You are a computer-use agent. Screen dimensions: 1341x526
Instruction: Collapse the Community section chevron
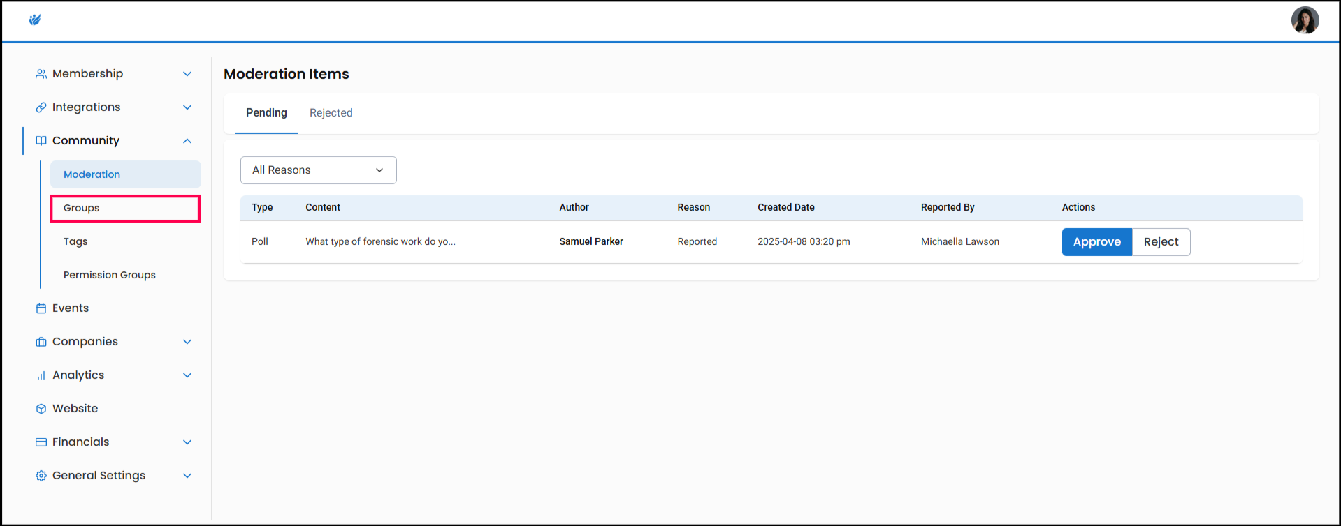(x=187, y=141)
